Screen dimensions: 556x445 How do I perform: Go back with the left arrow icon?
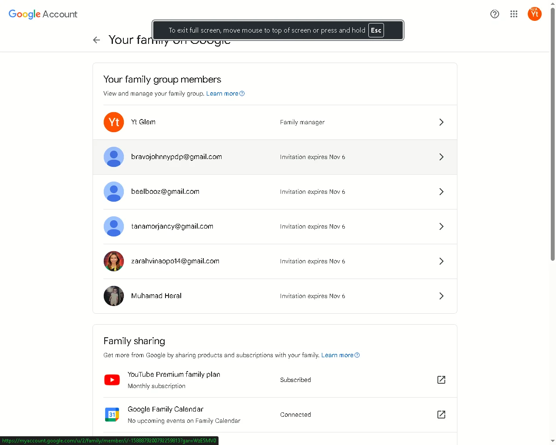coord(96,40)
